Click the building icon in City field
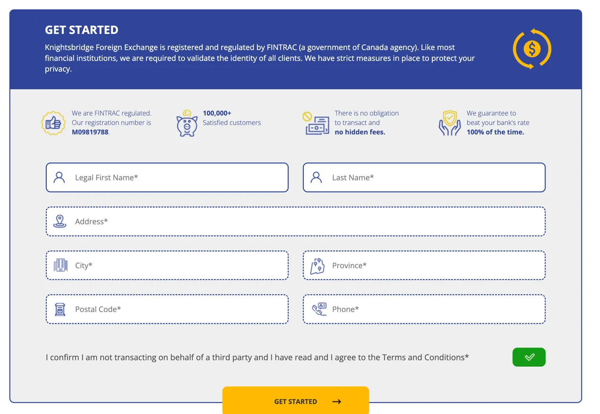This screenshot has width=600, height=414. click(60, 265)
